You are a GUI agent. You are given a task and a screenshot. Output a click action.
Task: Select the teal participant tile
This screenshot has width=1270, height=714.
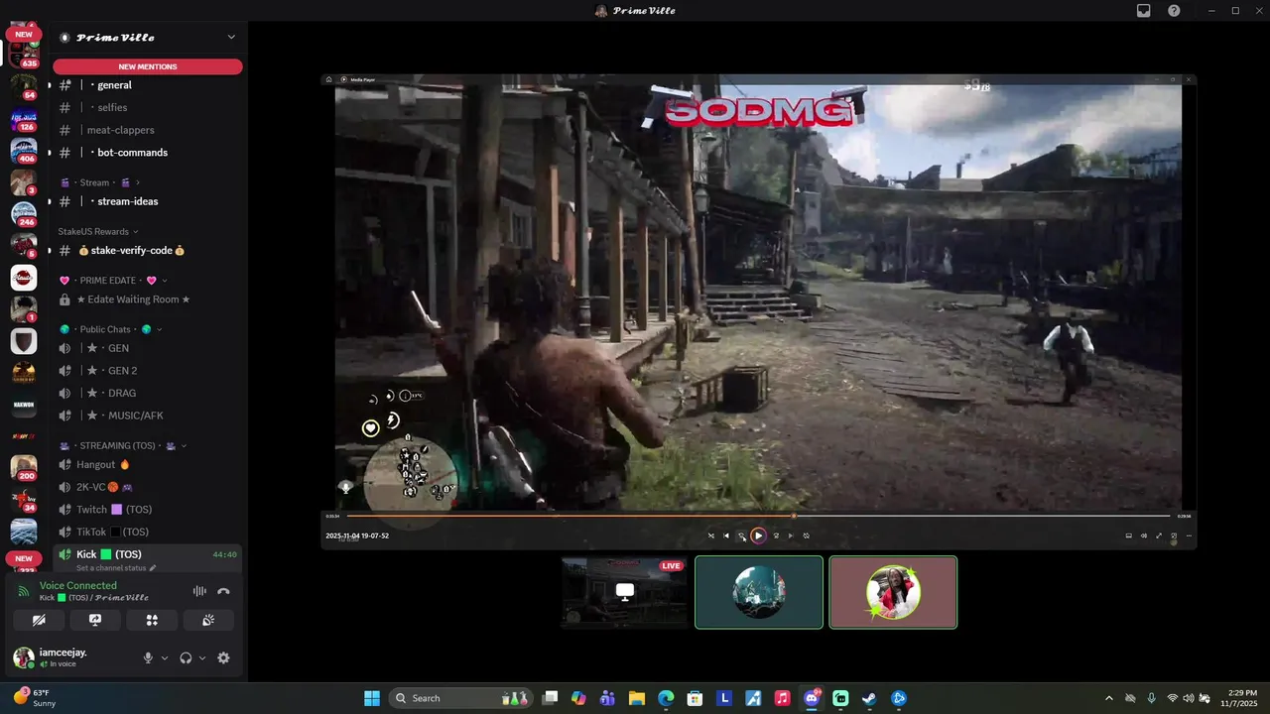tap(759, 592)
